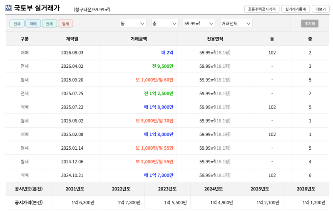Click the price 매 1억 8,900만
Image resolution: width=333 pixels, height=212 pixels.
click(x=159, y=107)
